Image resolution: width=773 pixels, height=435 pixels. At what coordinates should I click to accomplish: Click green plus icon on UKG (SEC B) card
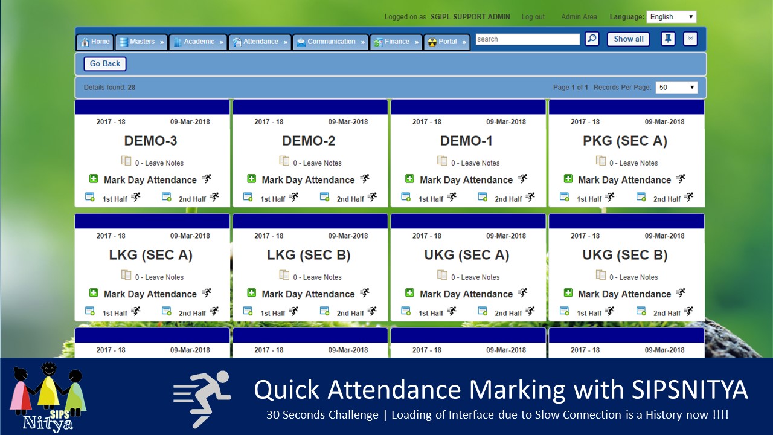[x=568, y=293]
